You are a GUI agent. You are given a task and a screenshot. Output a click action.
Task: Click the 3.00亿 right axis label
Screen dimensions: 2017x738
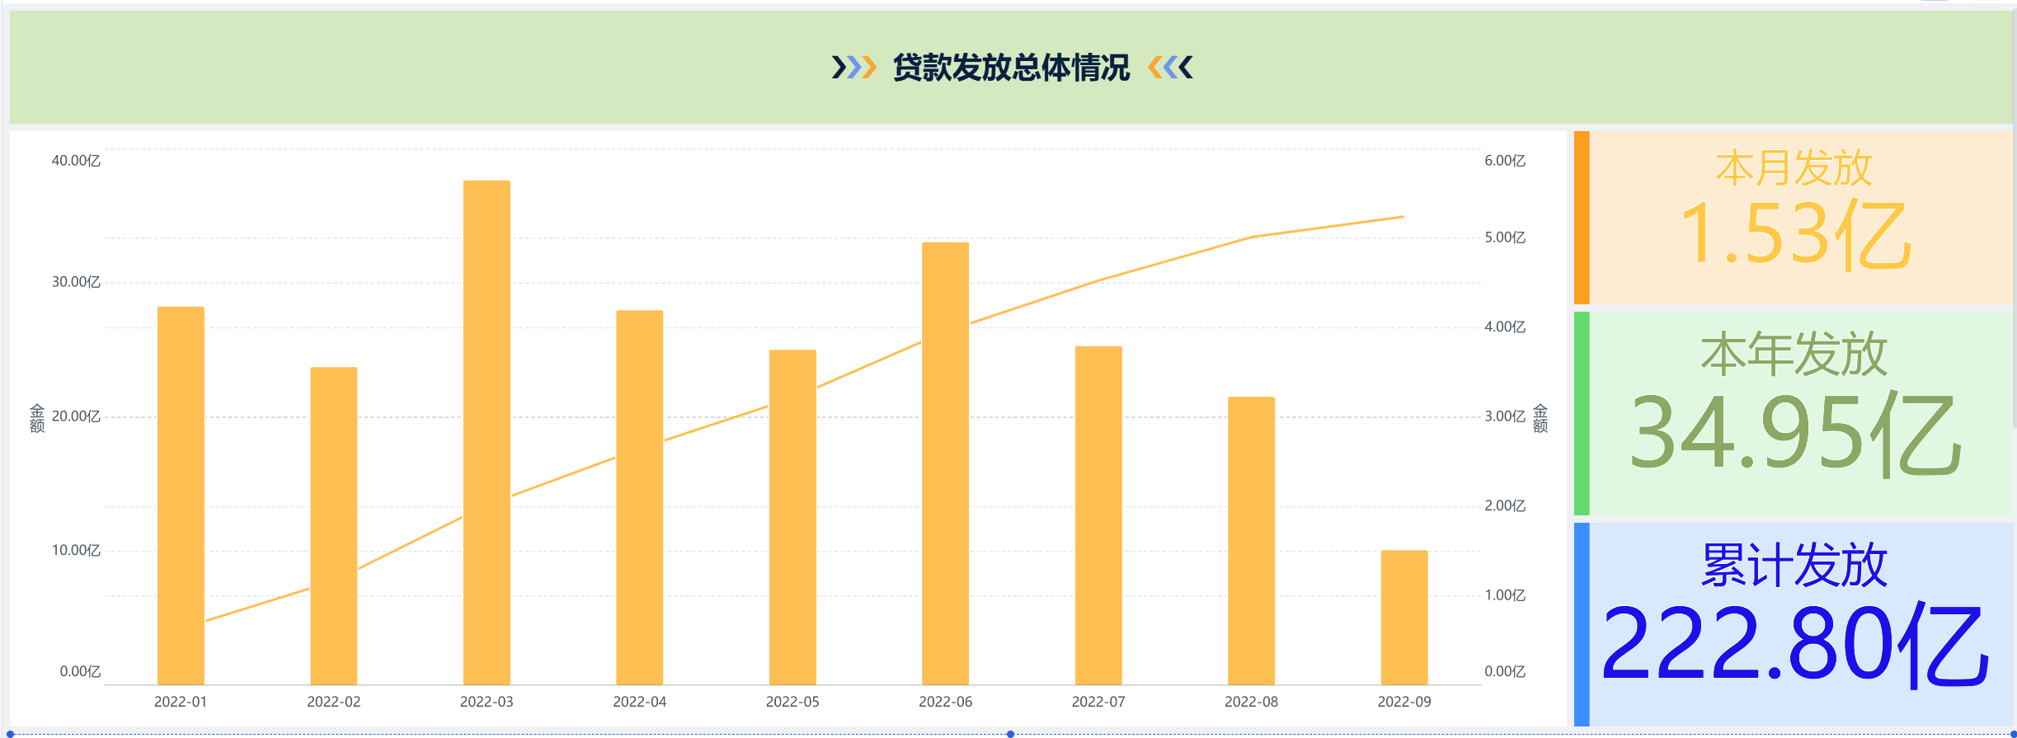point(1505,416)
